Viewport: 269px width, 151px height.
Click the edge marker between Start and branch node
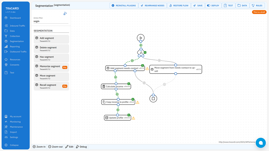[x=141, y=45]
